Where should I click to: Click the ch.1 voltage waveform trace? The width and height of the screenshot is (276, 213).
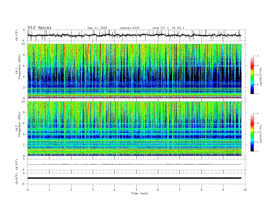point(134,35)
